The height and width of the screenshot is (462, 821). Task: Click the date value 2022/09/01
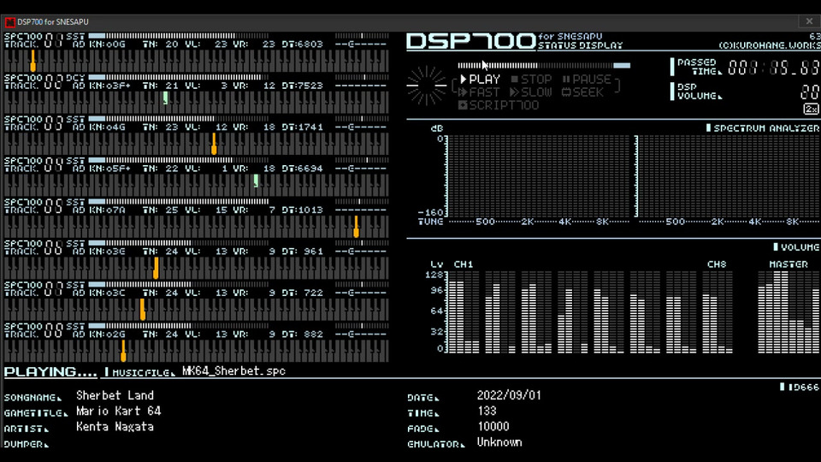(509, 395)
